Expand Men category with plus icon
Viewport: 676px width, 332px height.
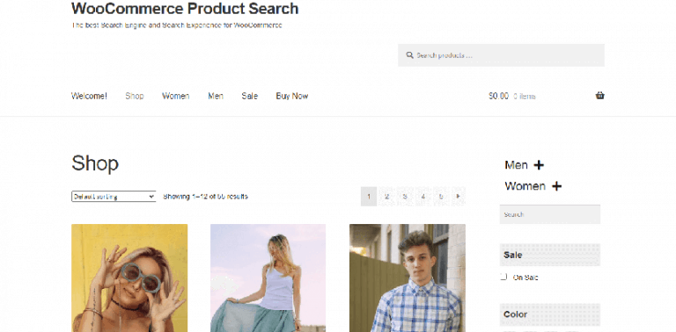tap(539, 165)
